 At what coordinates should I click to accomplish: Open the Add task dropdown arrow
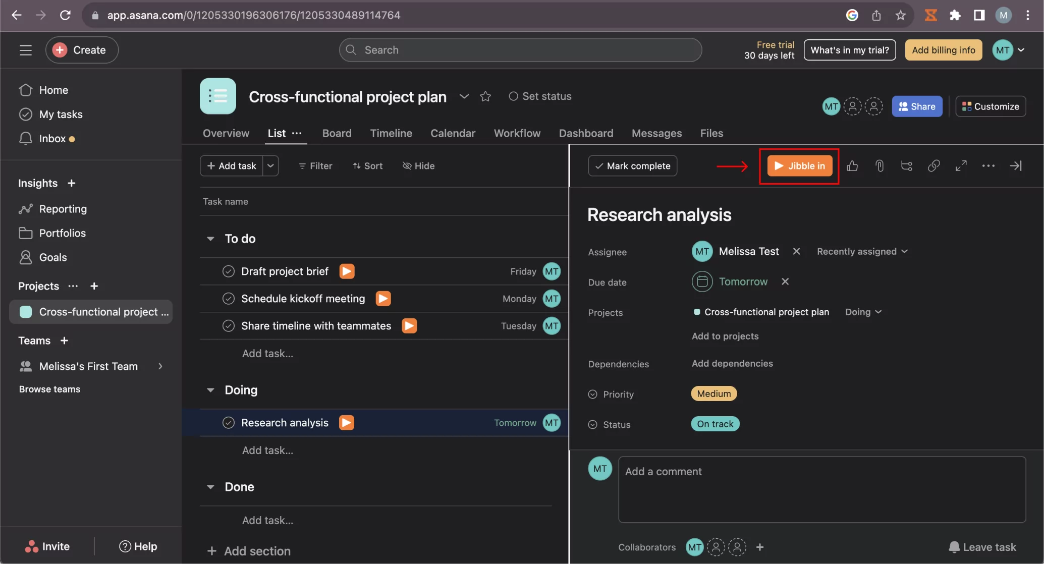[271, 166]
